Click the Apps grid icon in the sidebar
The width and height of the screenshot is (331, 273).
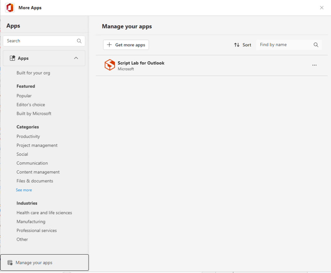[13, 58]
